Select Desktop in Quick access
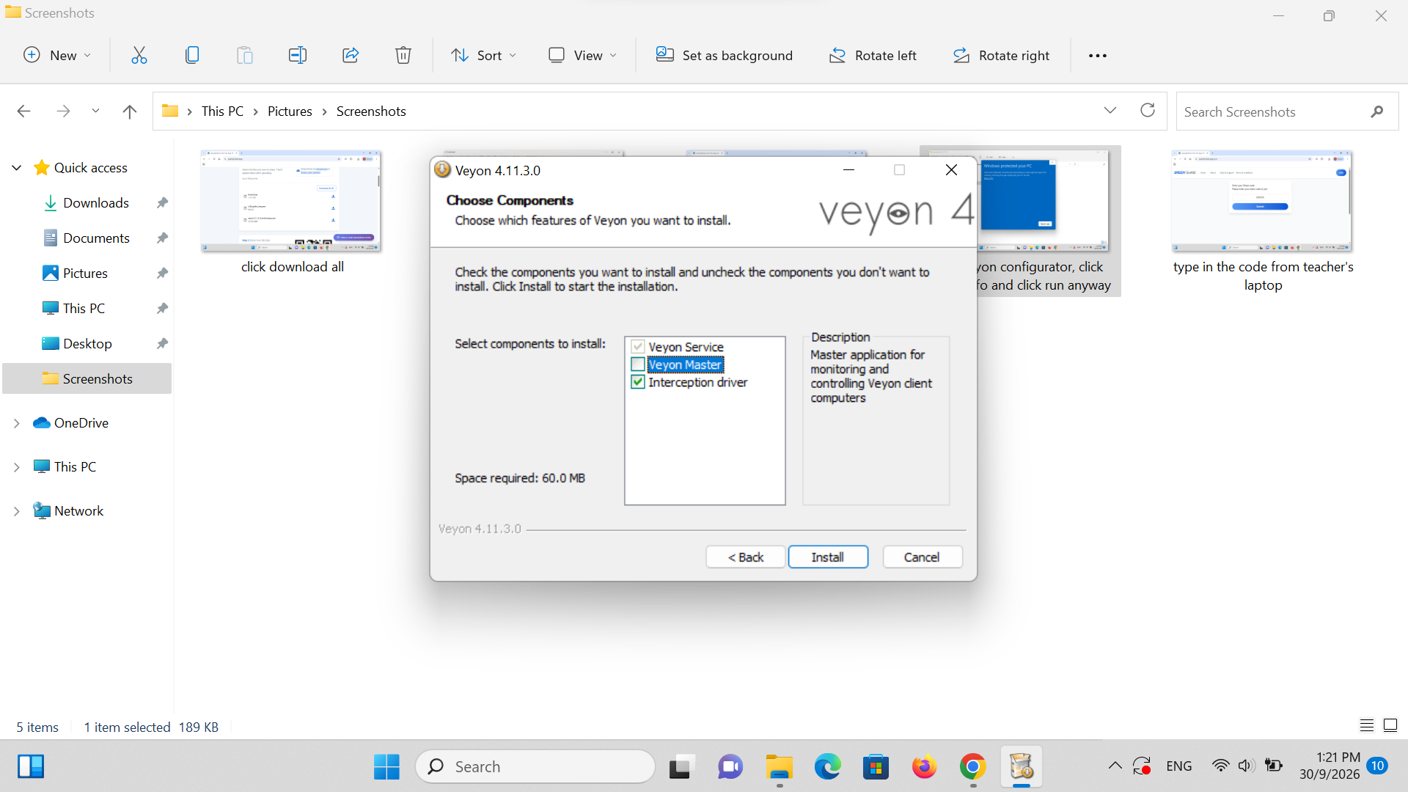This screenshot has height=792, width=1408. coord(87,344)
